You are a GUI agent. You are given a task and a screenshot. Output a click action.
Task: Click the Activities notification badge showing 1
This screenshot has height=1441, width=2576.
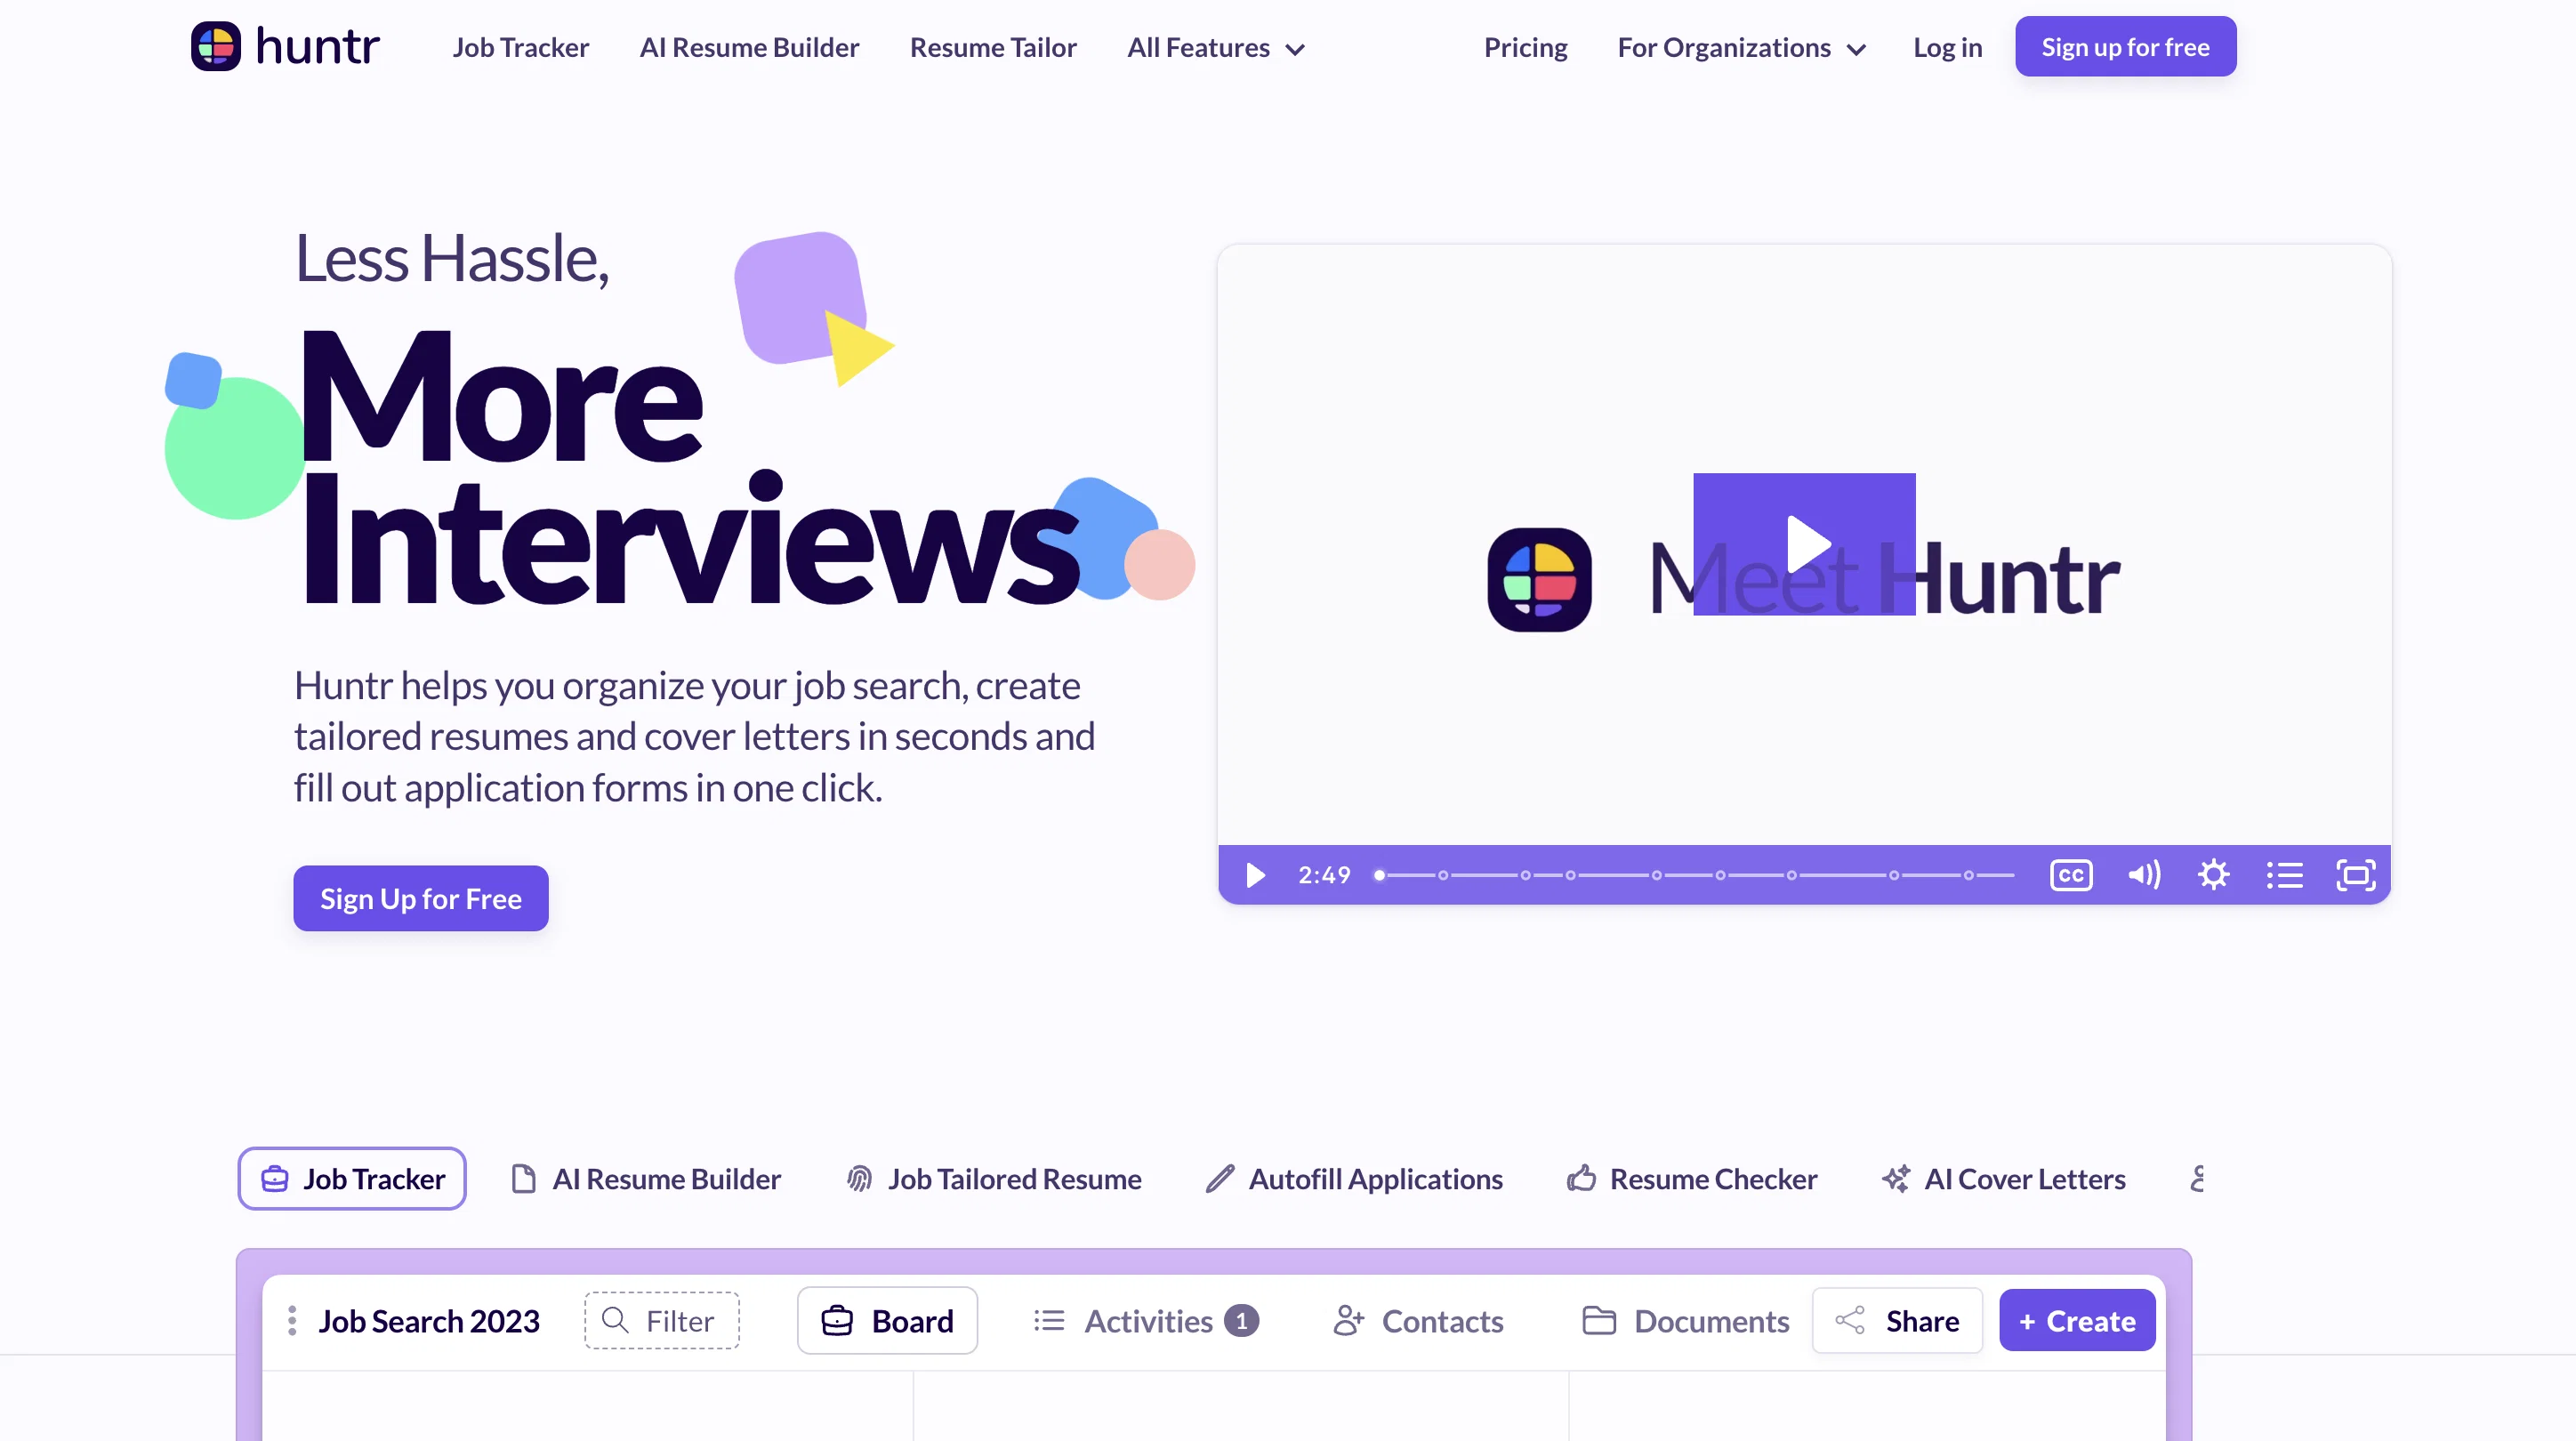click(x=1241, y=1321)
